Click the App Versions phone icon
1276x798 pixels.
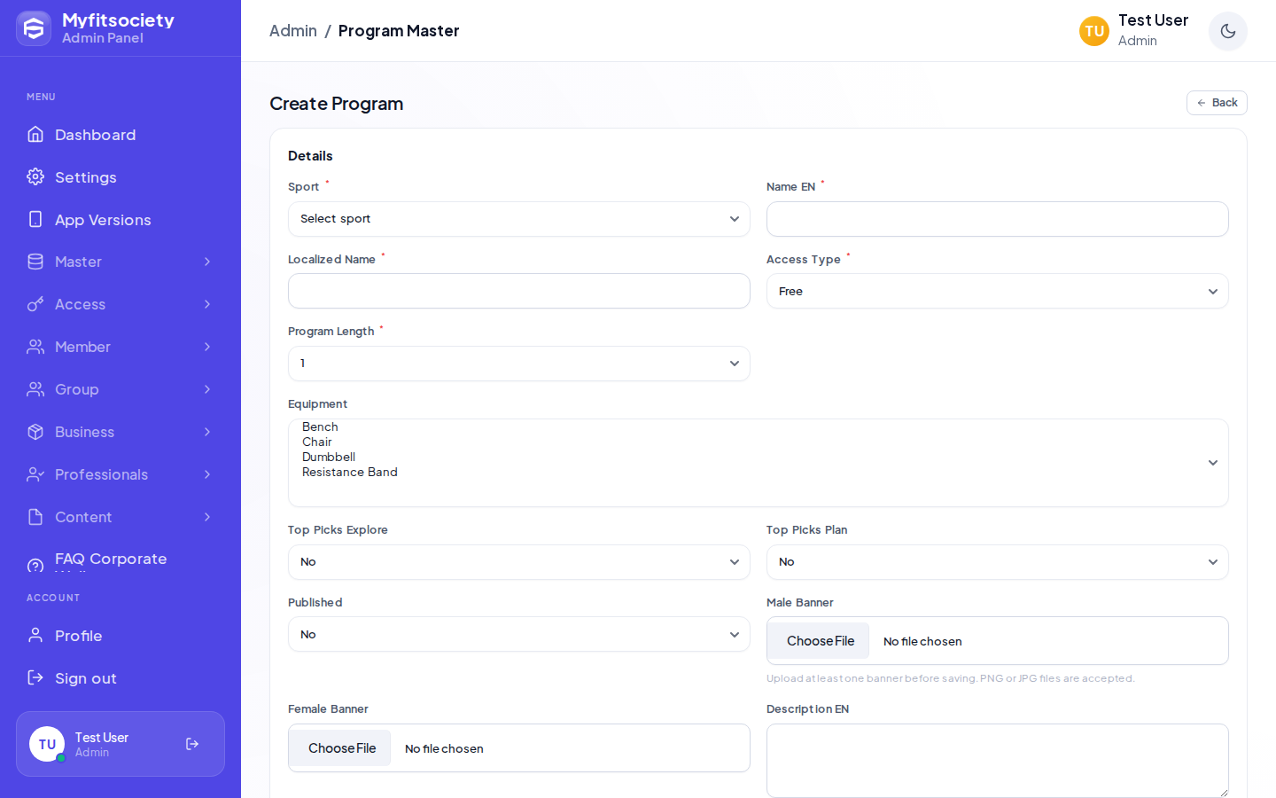[35, 219]
